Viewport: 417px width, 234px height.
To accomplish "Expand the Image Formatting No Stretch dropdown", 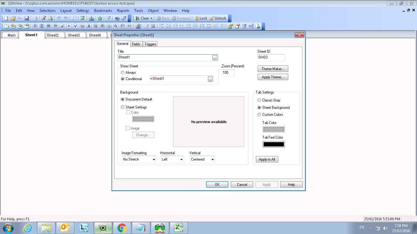I will tap(139, 159).
